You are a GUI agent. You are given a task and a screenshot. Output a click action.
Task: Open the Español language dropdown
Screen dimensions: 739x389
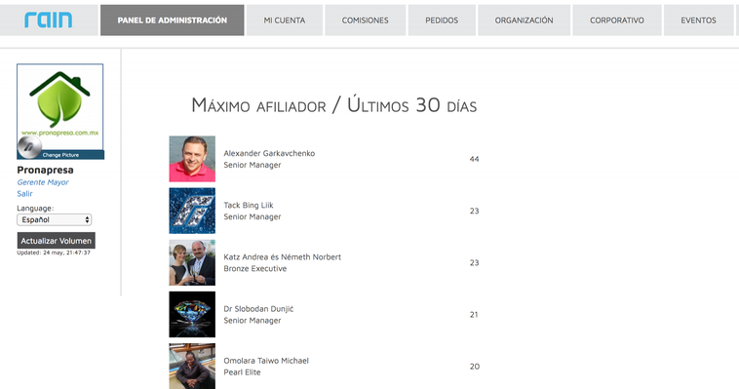pyautogui.click(x=55, y=219)
